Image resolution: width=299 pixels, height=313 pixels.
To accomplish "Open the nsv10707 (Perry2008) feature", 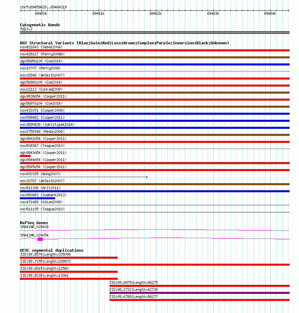I will pyautogui.click(x=40, y=68).
